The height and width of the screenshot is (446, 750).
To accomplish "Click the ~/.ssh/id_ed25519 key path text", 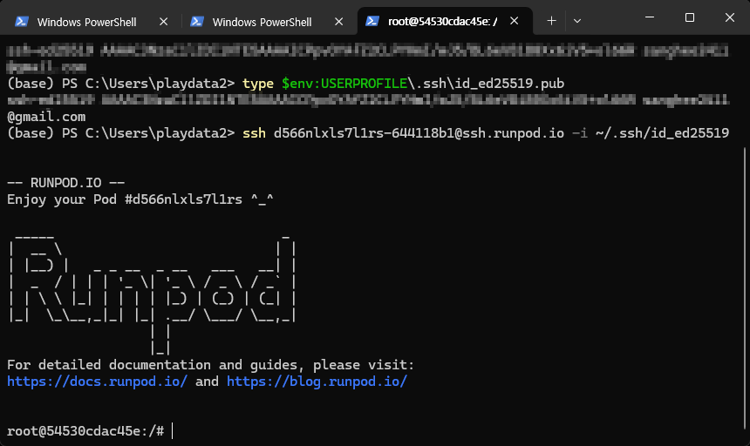I will coord(662,133).
